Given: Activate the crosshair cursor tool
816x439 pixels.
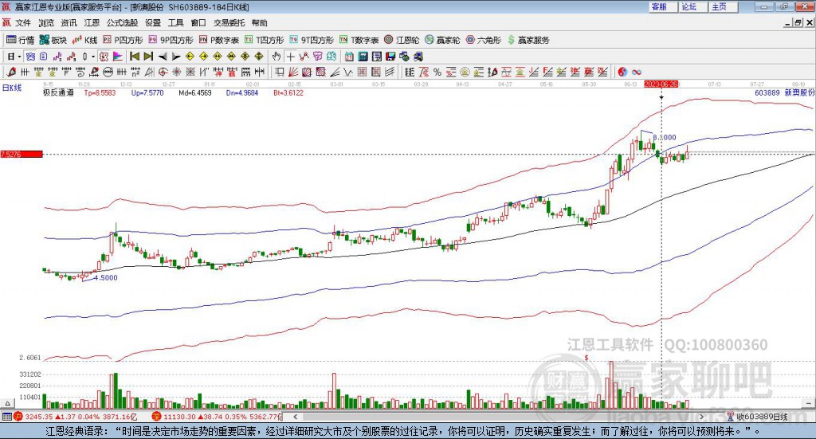Looking at the screenshot, I should pos(290,57).
